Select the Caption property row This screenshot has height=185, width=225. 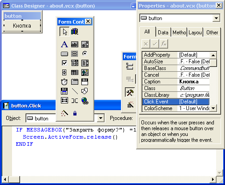coord(176,82)
